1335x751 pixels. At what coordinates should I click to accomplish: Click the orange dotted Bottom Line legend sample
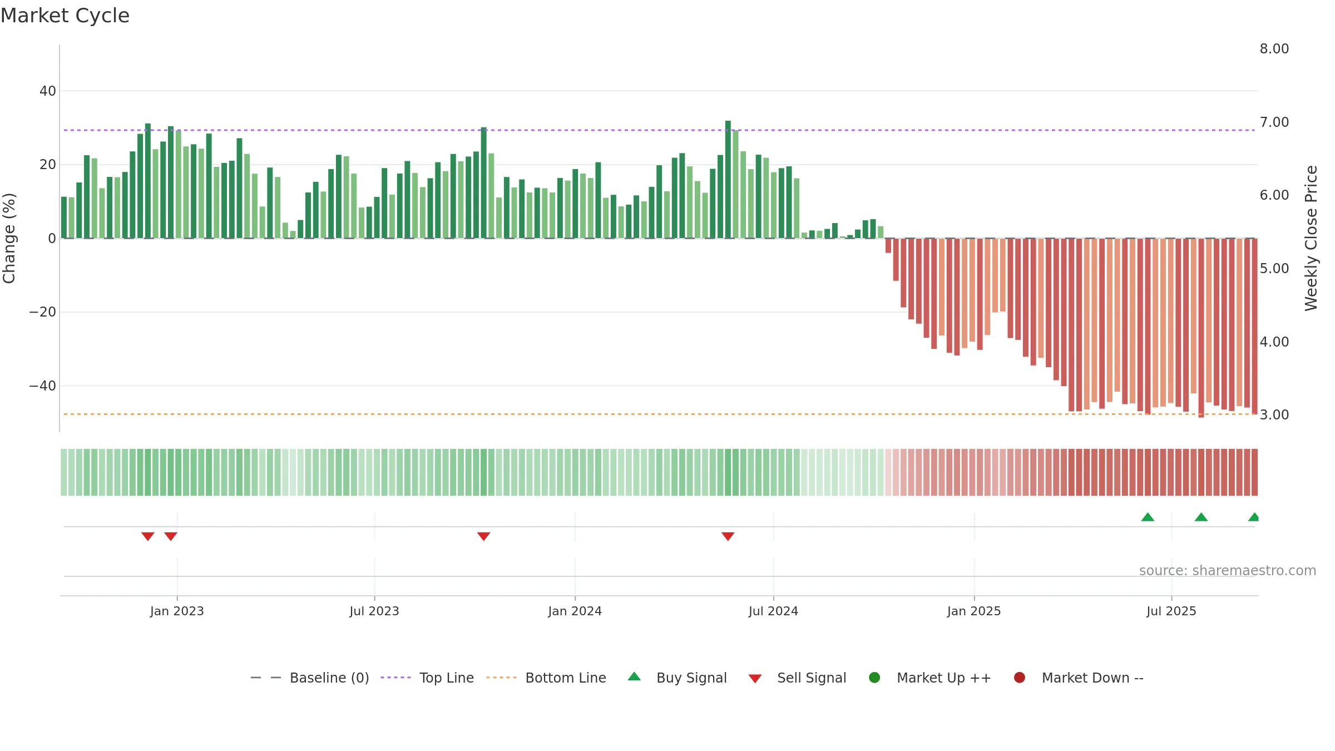[501, 678]
